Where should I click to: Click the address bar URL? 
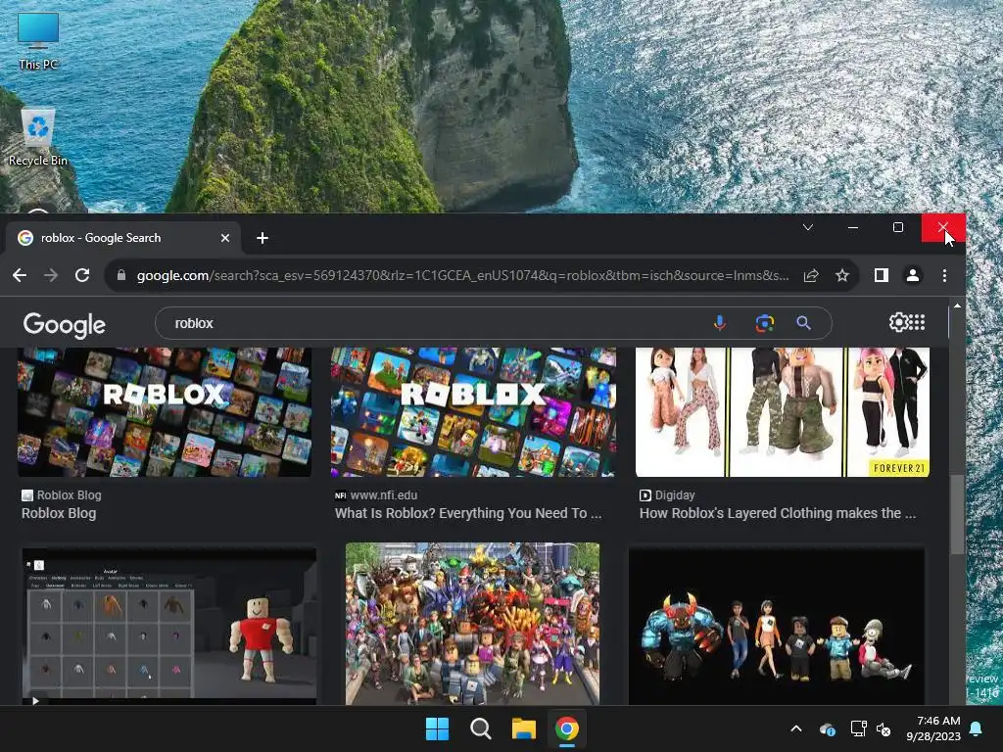(x=462, y=275)
